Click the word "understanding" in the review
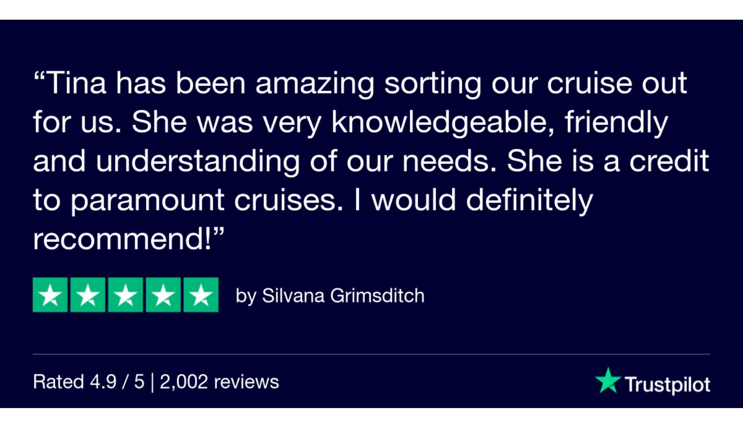 pos(198,161)
